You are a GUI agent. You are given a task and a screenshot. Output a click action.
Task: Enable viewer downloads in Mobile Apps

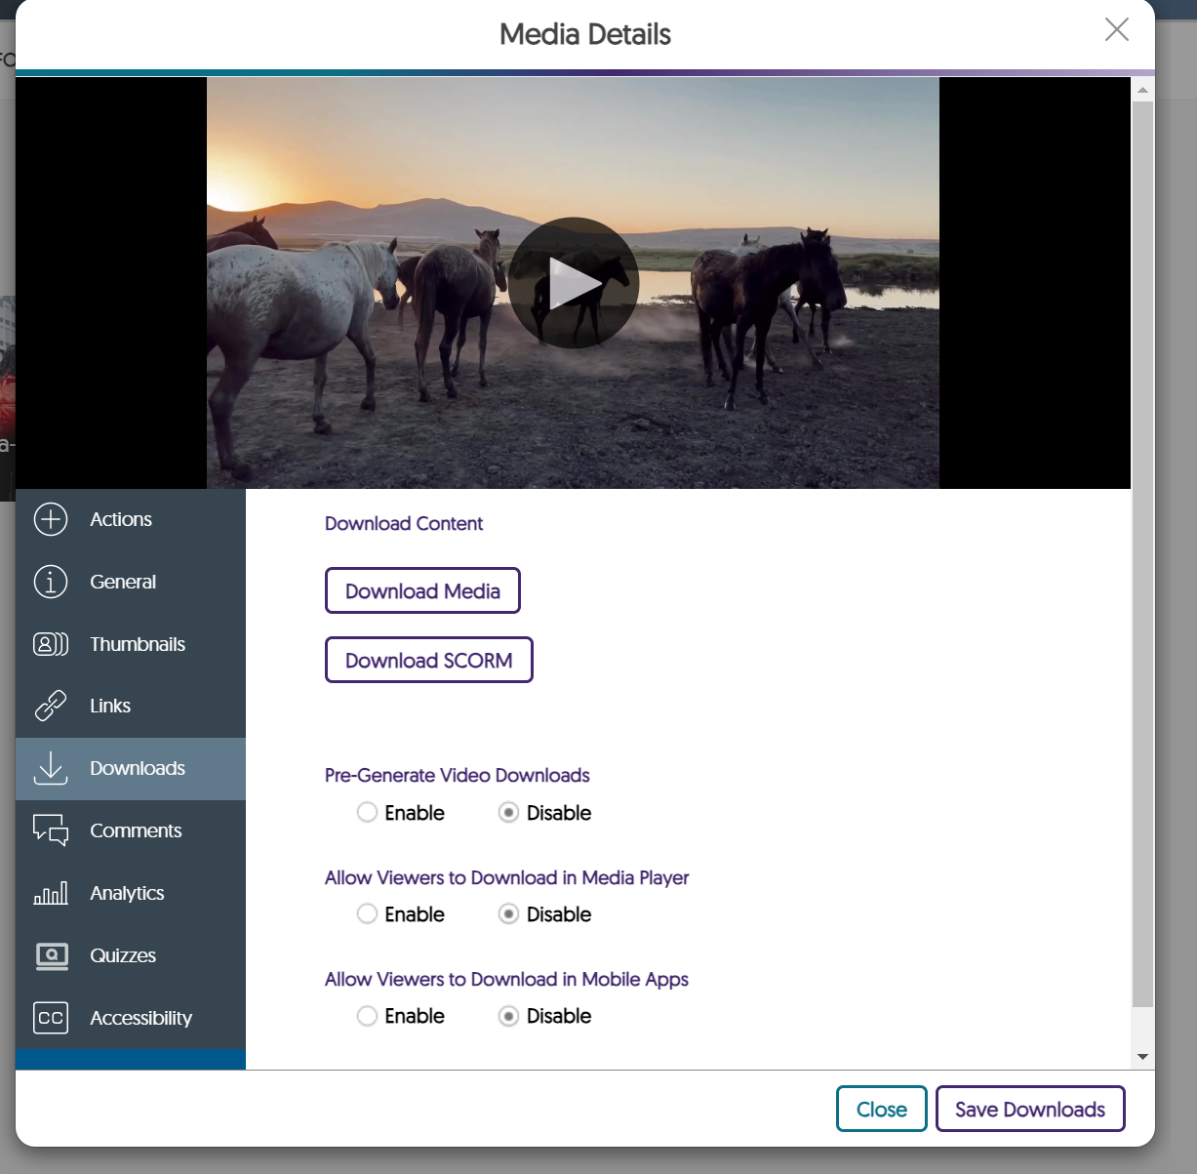(367, 1016)
